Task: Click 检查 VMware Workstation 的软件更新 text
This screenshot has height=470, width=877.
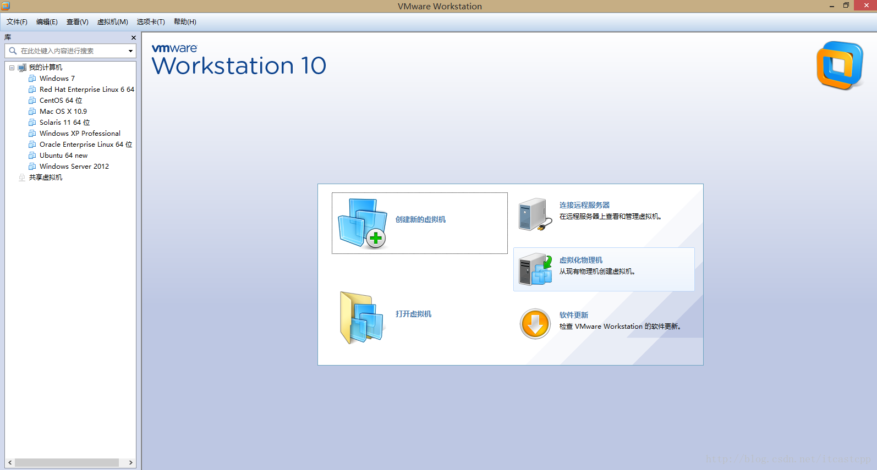Action: coord(620,327)
